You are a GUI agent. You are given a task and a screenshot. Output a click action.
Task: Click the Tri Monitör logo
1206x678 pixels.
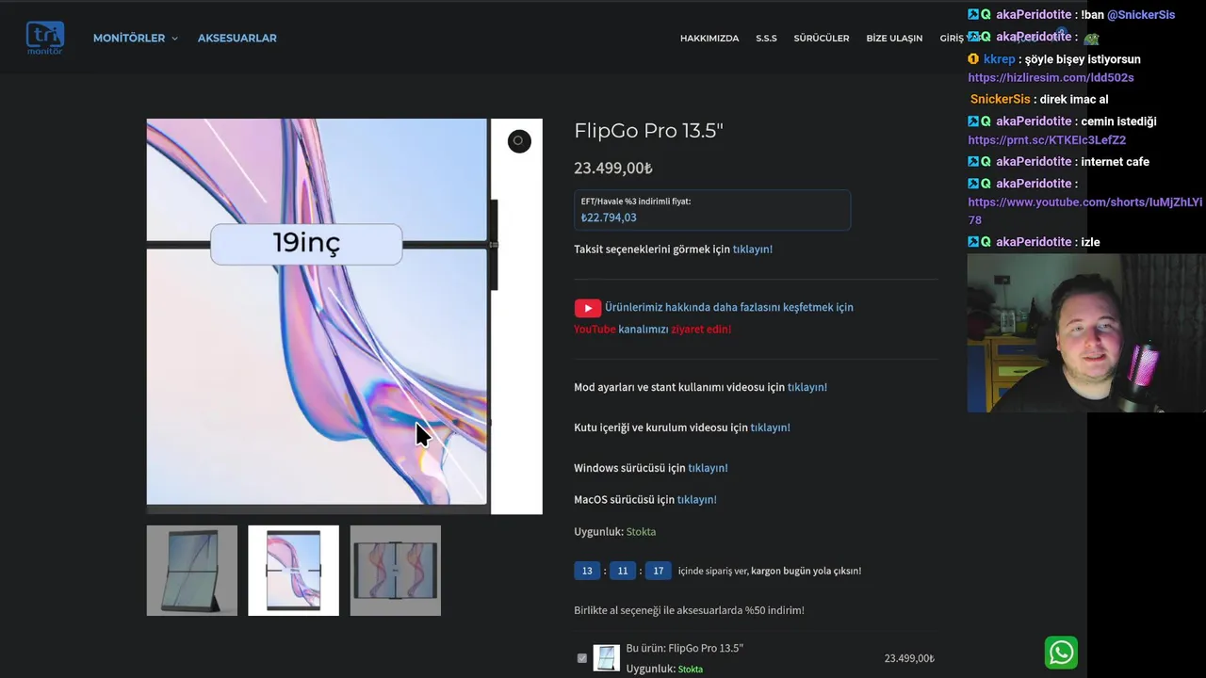tap(45, 38)
